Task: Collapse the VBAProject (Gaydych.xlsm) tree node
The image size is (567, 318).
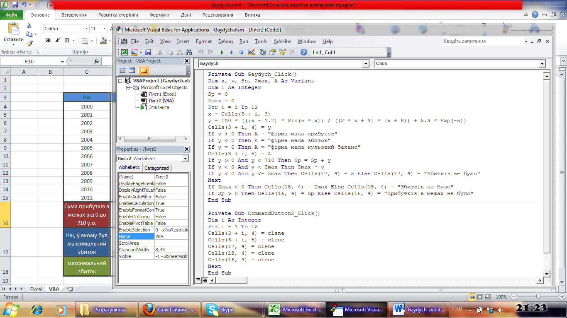Action: [121, 81]
